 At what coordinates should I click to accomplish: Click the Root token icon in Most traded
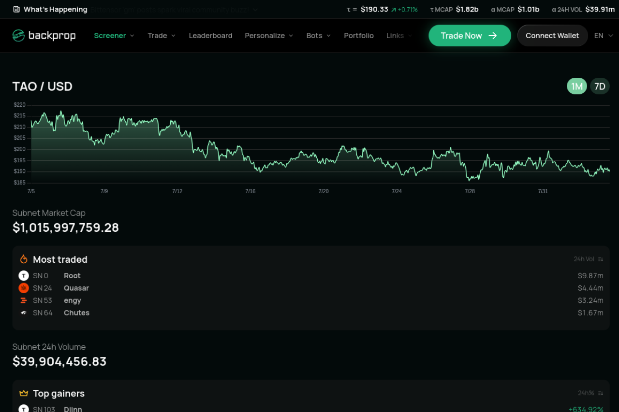(x=24, y=276)
